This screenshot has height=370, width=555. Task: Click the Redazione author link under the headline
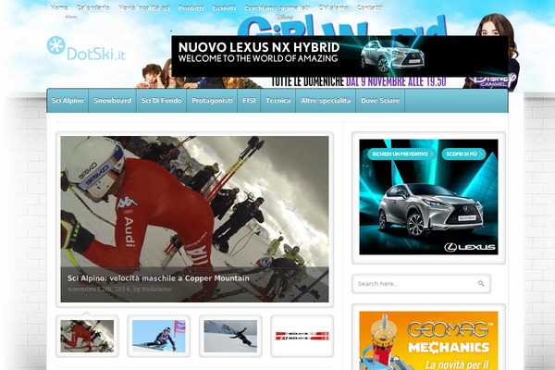coord(156,289)
